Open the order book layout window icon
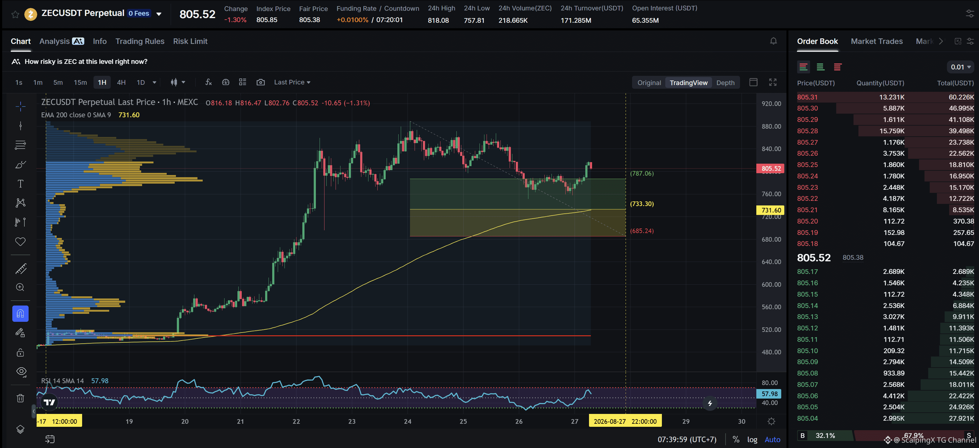This screenshot has width=979, height=448. 958,41
